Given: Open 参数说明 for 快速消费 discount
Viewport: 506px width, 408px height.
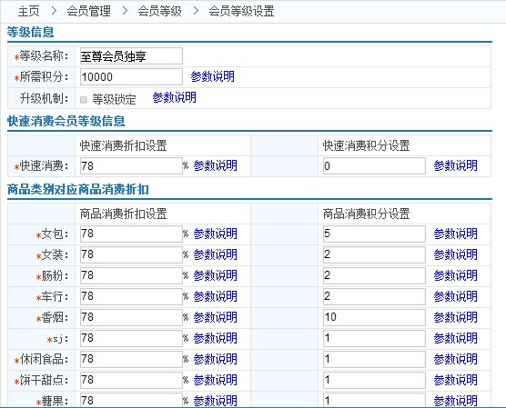Looking at the screenshot, I should [216, 165].
